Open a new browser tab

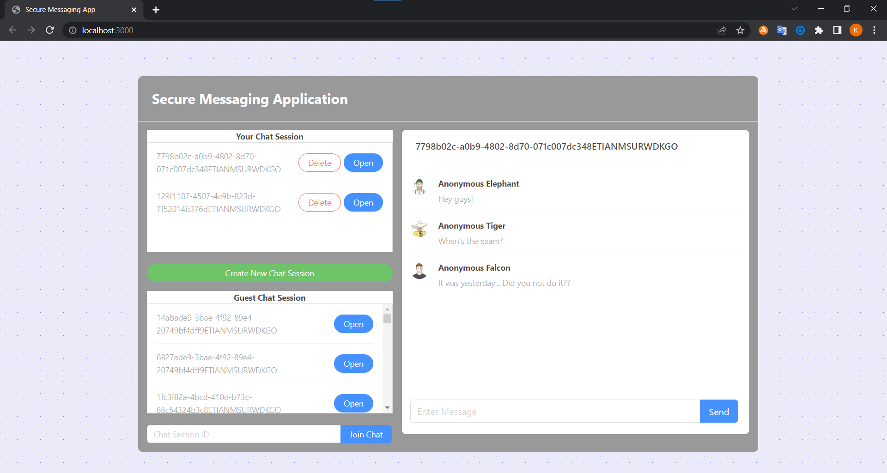(x=156, y=10)
